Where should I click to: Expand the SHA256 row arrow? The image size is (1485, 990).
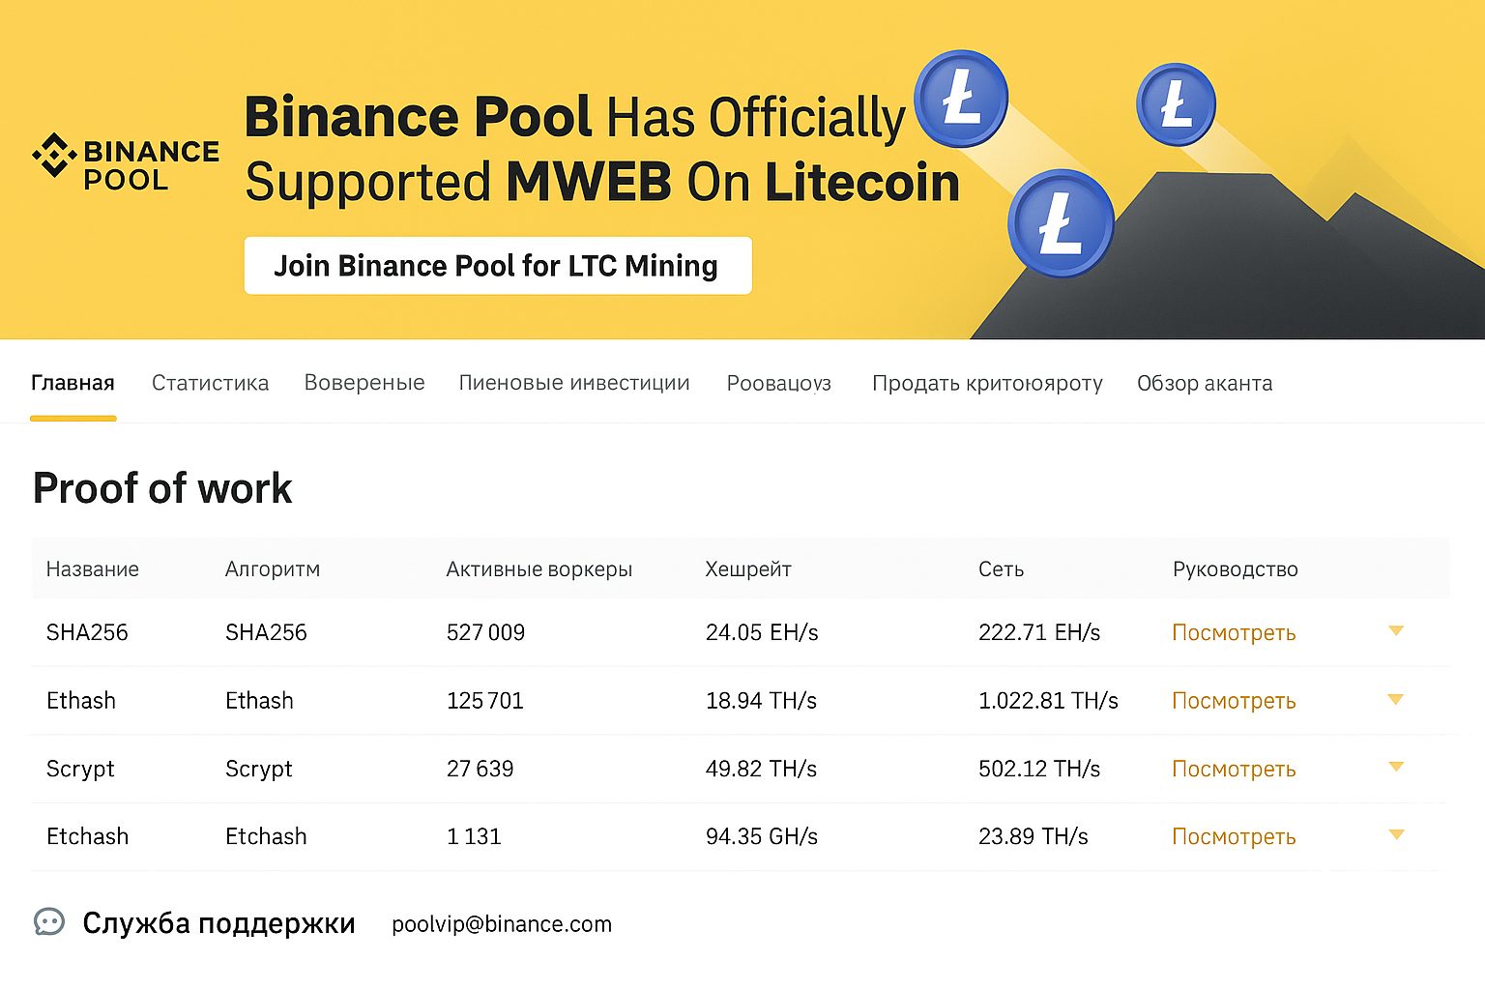1395,631
